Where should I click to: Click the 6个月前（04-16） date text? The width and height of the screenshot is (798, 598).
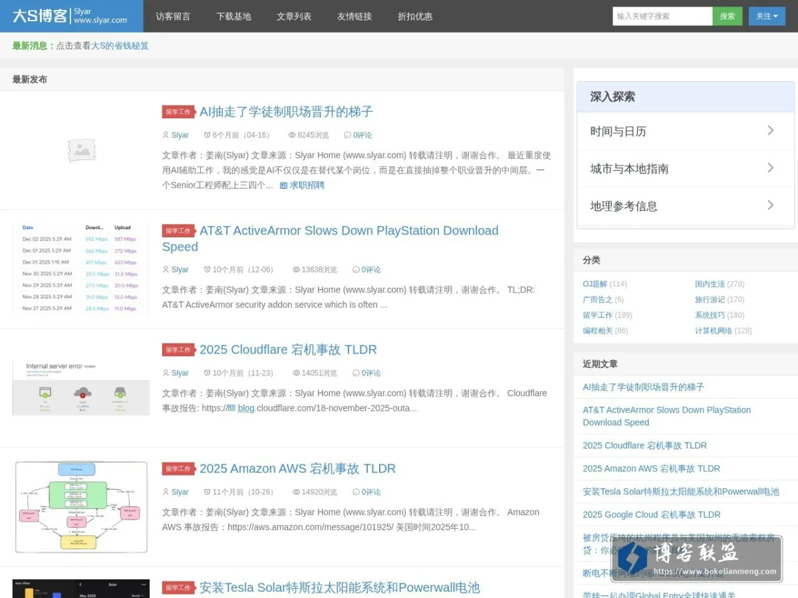tap(243, 135)
